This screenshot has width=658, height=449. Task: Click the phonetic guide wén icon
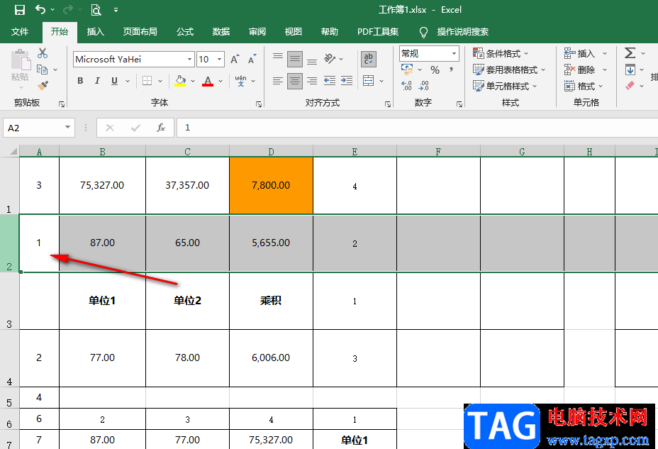(x=241, y=81)
